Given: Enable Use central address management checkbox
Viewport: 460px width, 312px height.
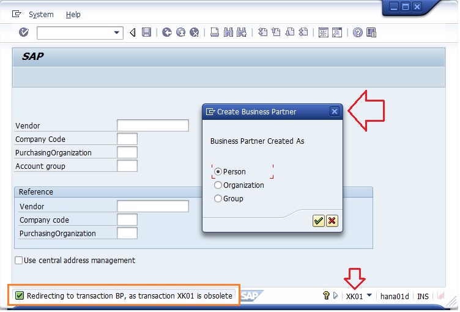Looking at the screenshot, I should 18,261.
